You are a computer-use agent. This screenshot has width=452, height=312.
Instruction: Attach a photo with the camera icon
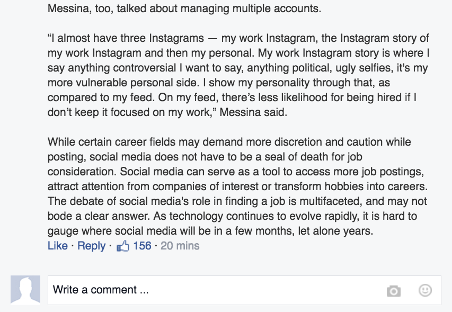(x=393, y=290)
